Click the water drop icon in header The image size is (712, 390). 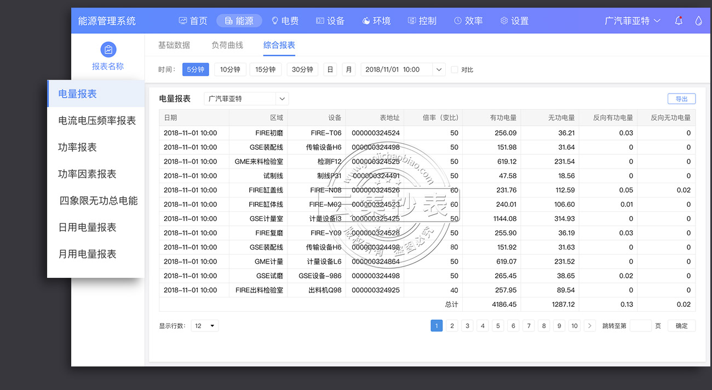(x=698, y=21)
